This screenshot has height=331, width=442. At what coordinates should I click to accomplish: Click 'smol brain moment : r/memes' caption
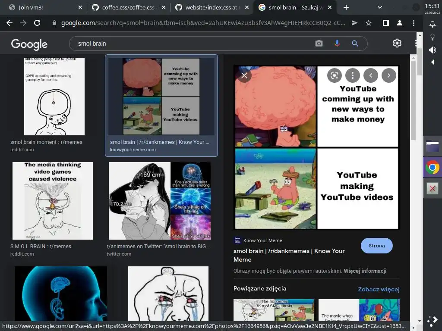point(46,142)
